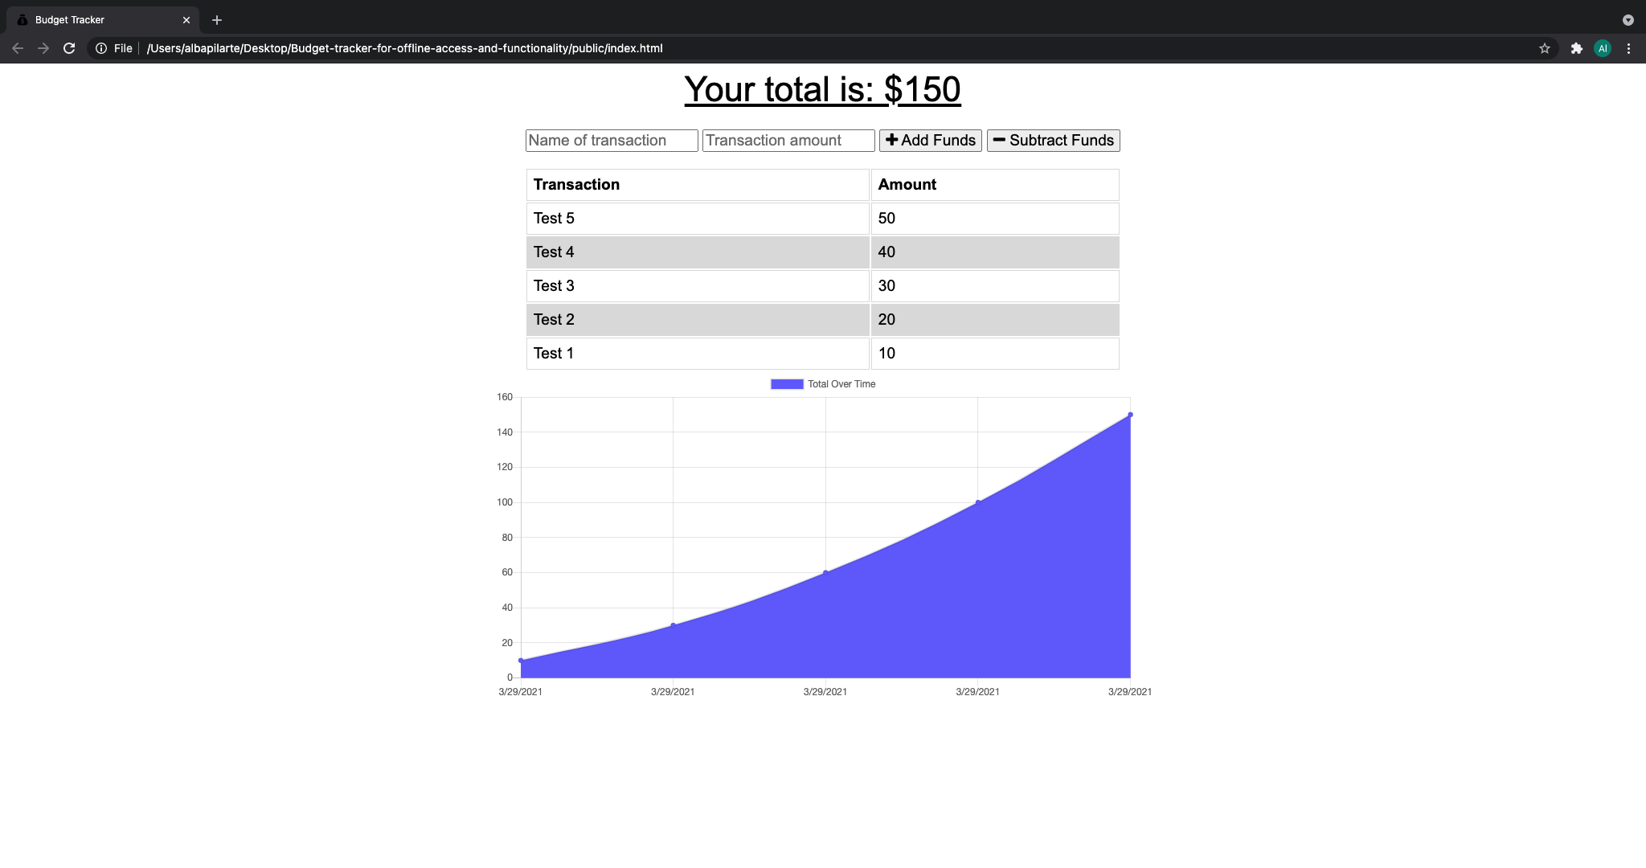Click the chart data point at 100
The height and width of the screenshot is (868, 1646).
tap(978, 502)
